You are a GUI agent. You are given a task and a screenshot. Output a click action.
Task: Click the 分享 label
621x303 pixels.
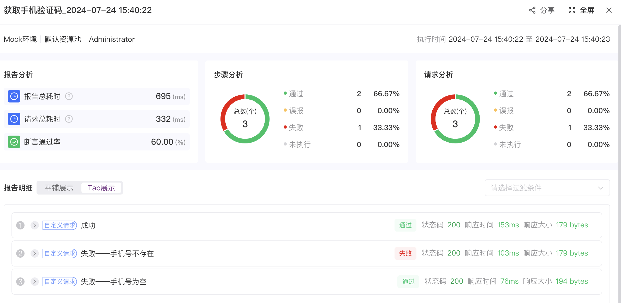pos(547,10)
